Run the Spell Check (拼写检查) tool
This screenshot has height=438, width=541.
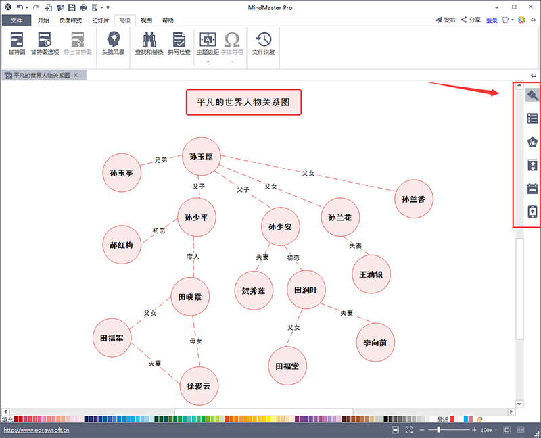coord(179,43)
